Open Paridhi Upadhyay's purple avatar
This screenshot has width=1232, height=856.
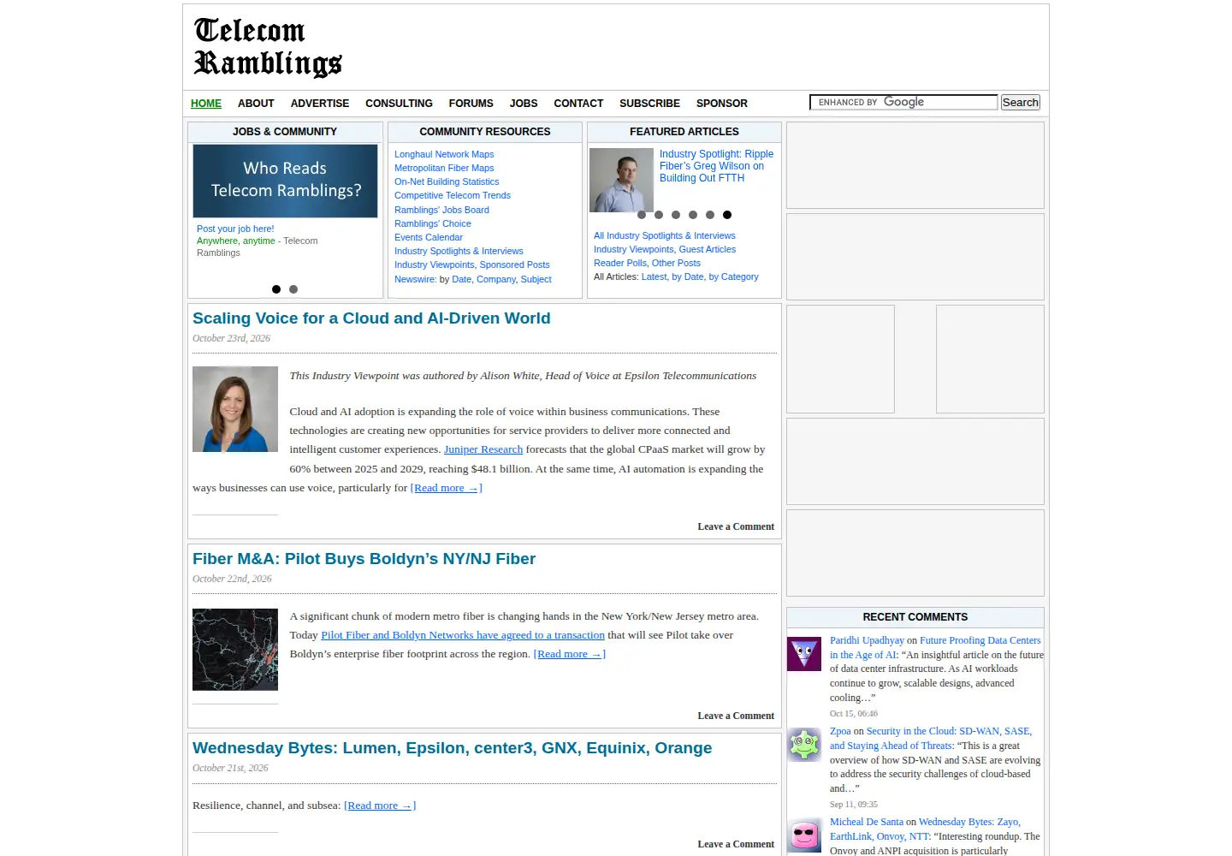804,654
